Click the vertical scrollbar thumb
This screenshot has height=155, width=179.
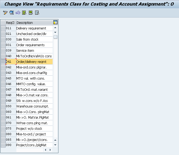(56, 37)
